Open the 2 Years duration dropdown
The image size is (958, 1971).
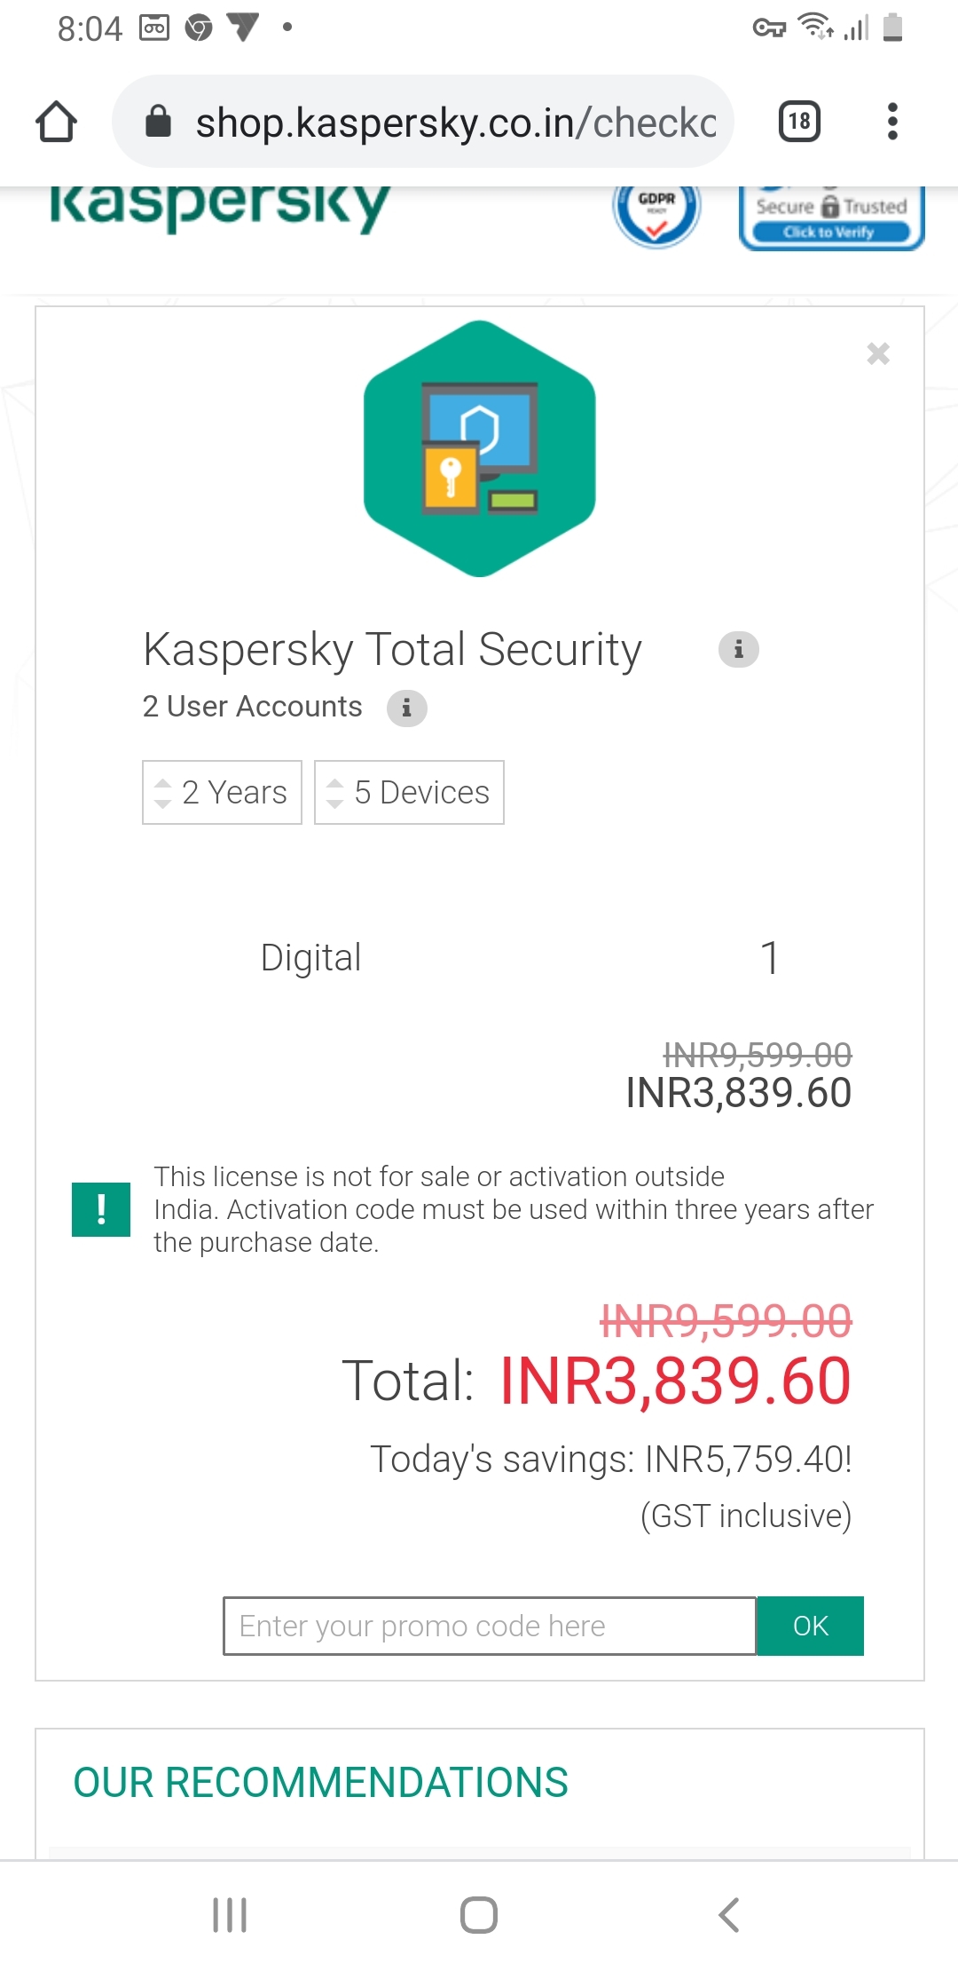pos(222,792)
